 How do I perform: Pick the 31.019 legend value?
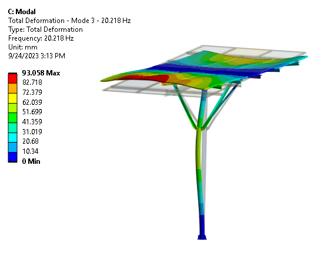point(32,131)
